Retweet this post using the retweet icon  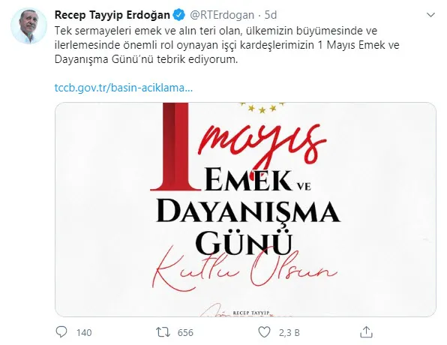pos(163,332)
